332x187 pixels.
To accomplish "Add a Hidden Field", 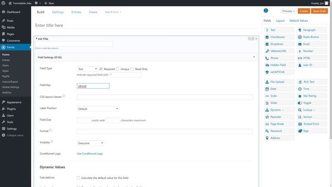I will pyautogui.click(x=279, y=65).
